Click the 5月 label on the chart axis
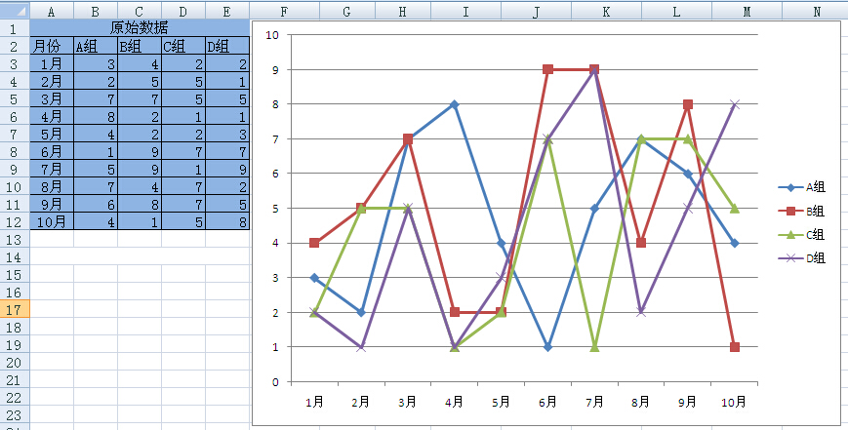Screen dimensions: 848x430 point(501,402)
